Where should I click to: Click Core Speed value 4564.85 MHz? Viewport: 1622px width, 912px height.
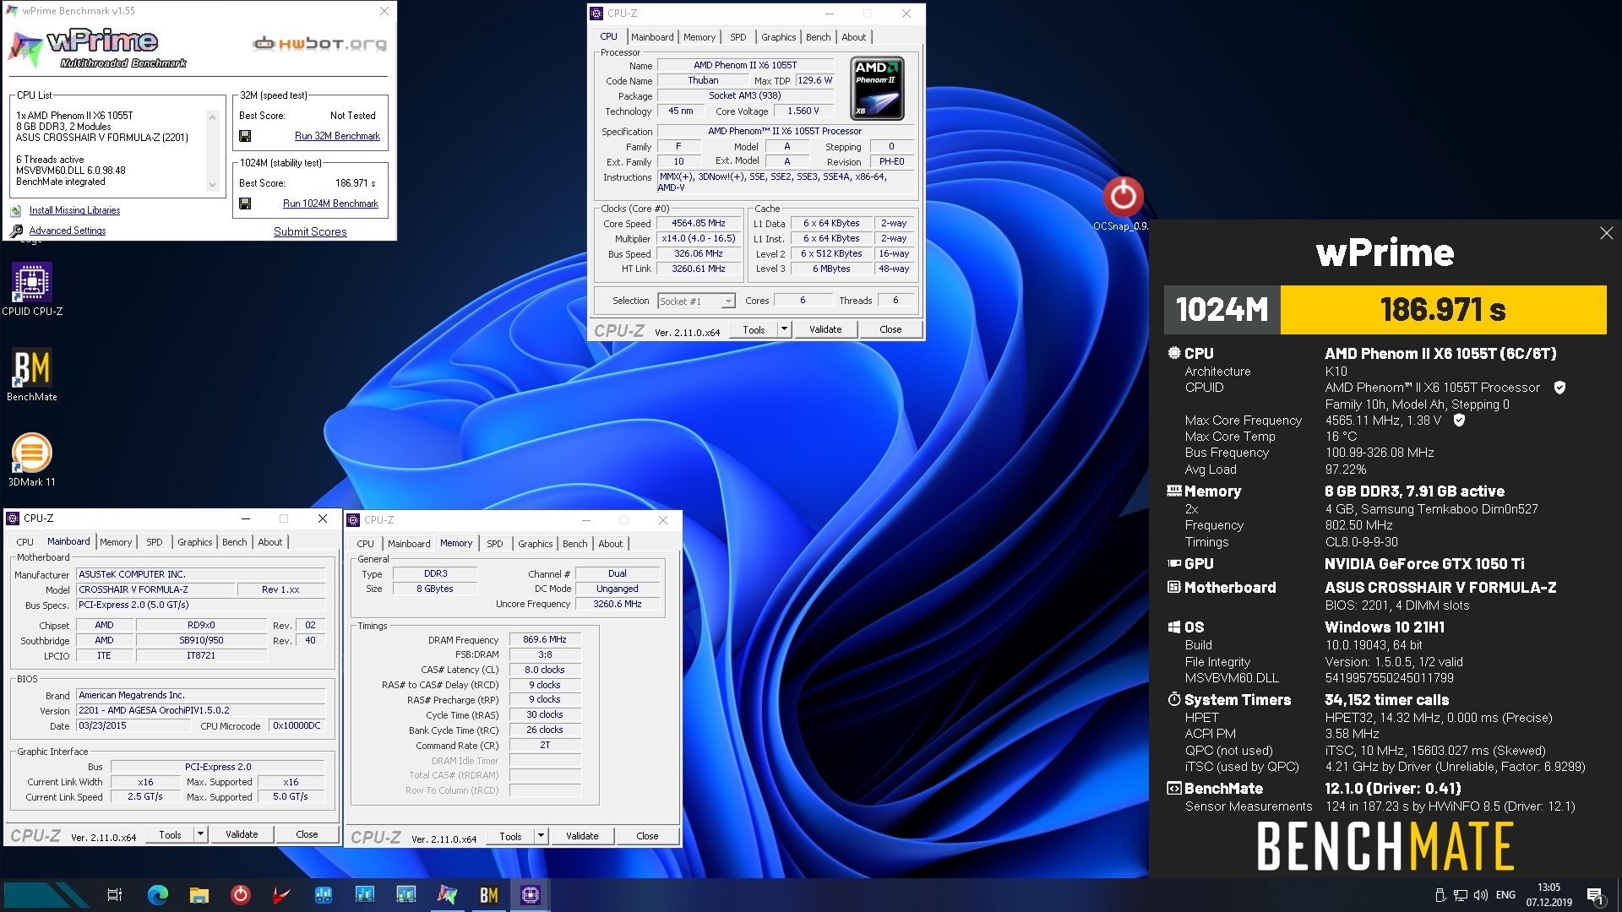[698, 224]
